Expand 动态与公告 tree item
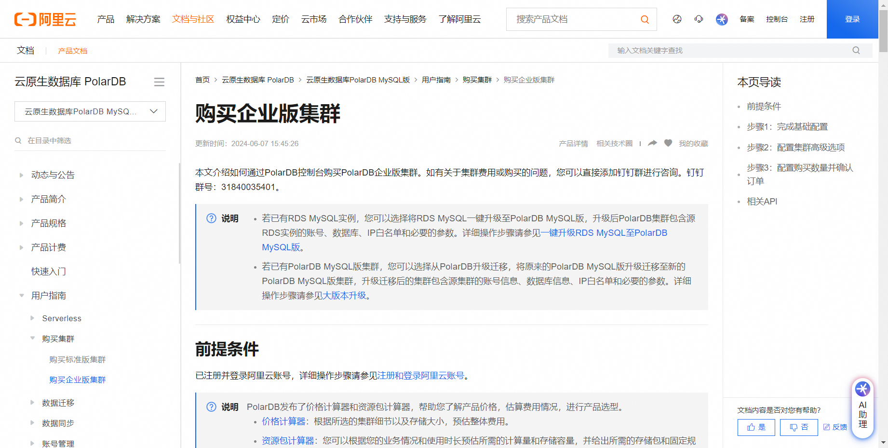 click(21, 175)
